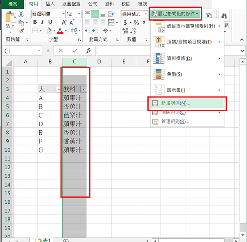Switch to 資料 ribbon tab

(109, 4)
